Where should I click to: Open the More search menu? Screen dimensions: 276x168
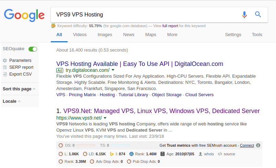click(172, 35)
